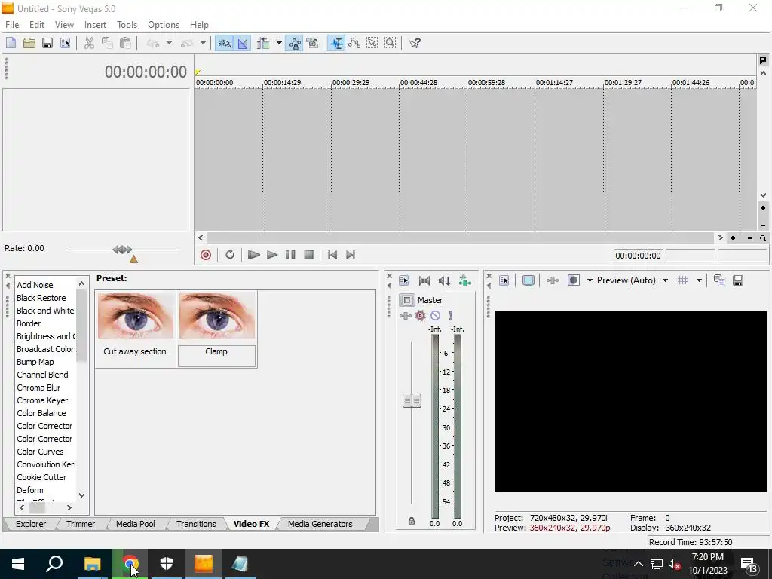Click the Overlays grid icon
Screen dimensions: 772x579
coord(682,280)
